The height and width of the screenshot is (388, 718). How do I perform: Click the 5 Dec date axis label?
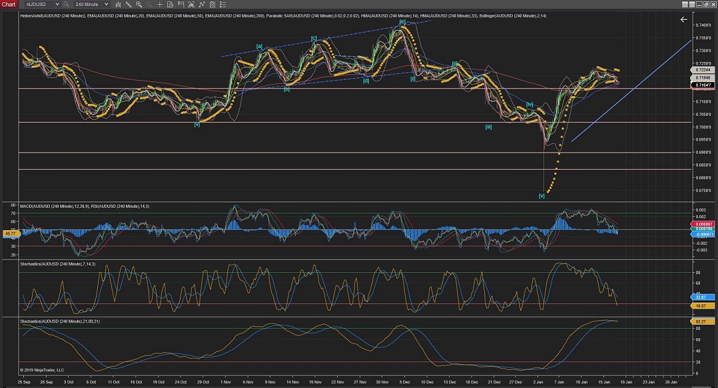pos(404,382)
